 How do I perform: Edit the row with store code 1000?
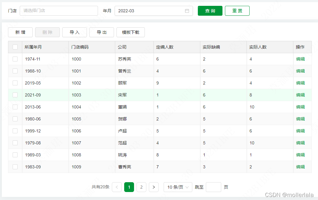(x=300, y=59)
